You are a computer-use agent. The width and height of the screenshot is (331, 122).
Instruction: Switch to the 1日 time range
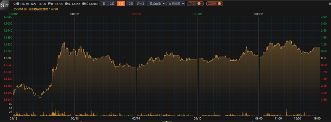click(103, 4)
